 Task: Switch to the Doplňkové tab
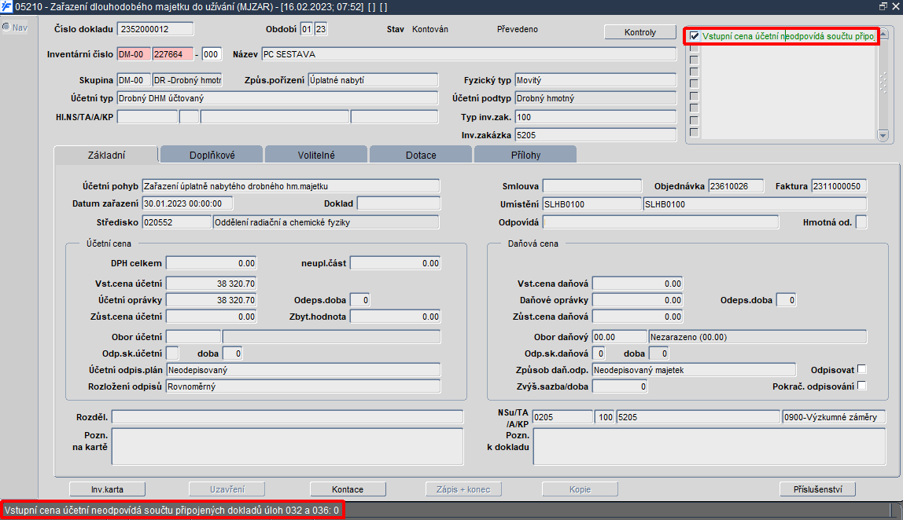click(x=212, y=155)
